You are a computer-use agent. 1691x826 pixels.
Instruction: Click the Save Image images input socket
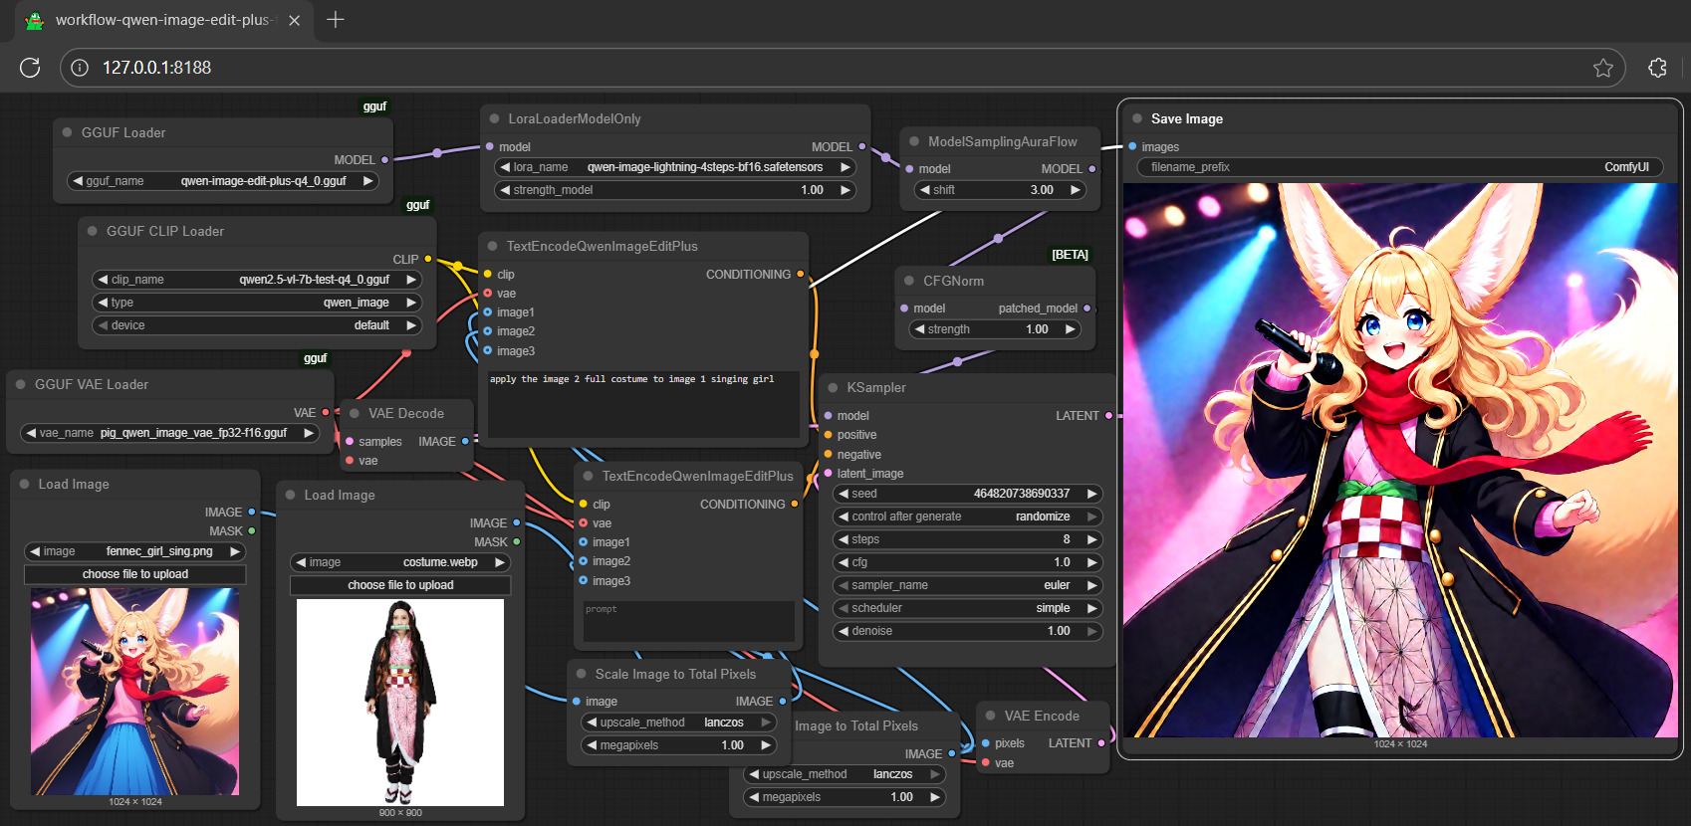pyautogui.click(x=1132, y=146)
